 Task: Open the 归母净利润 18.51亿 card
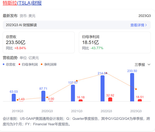point(115,42)
